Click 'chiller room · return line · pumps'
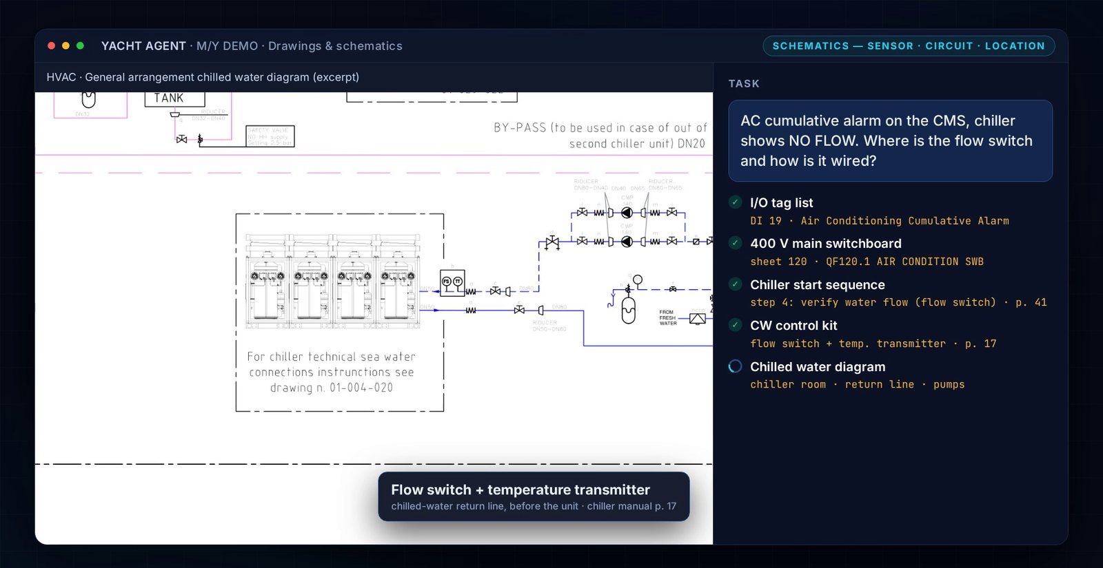This screenshot has width=1103, height=568. click(857, 384)
